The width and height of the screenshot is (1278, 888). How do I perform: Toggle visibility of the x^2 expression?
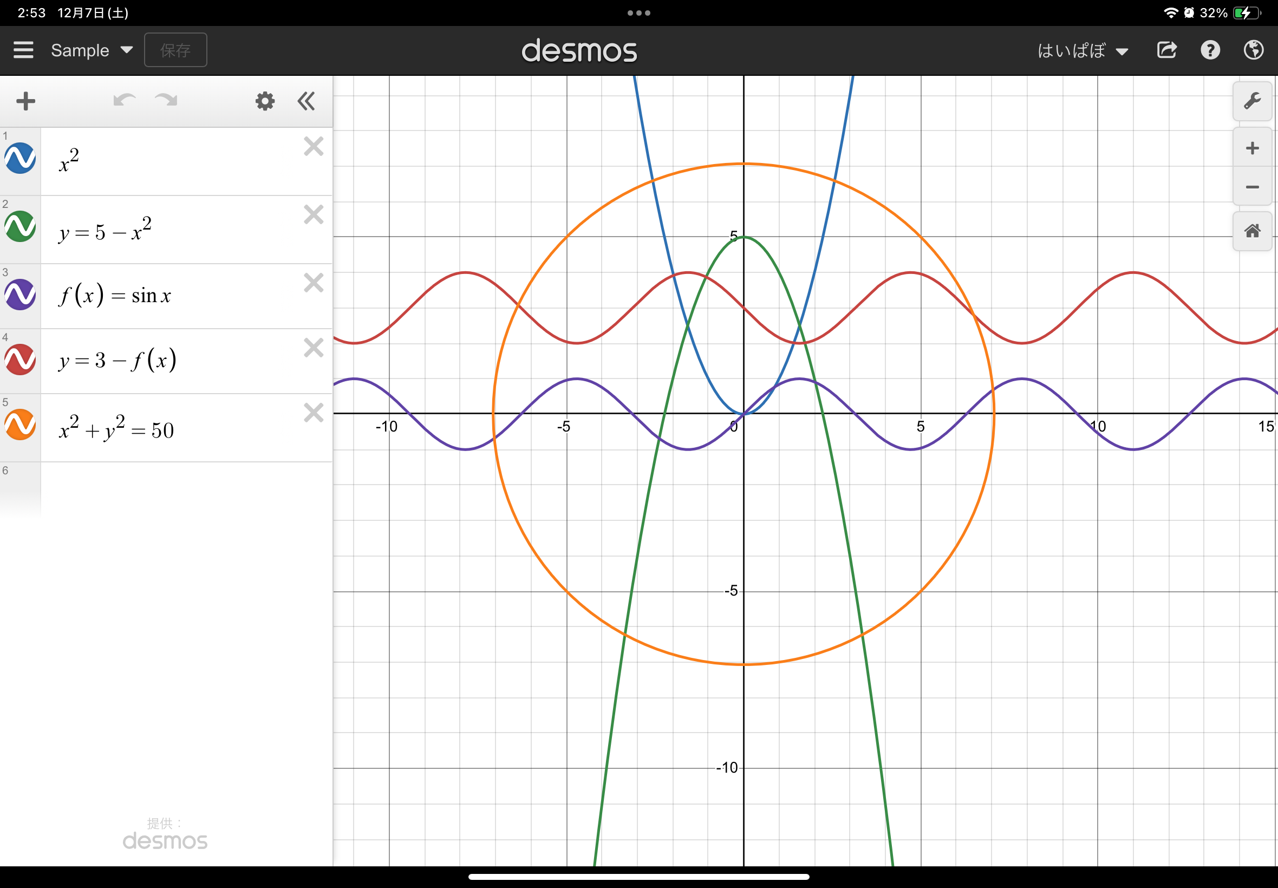(x=20, y=159)
